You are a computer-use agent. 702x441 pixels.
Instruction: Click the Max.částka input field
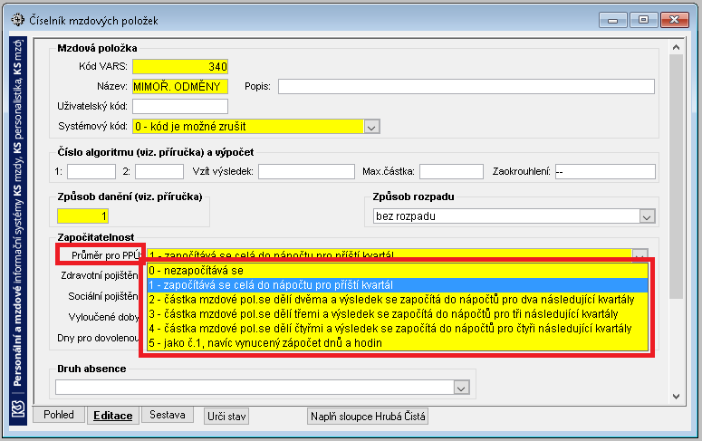click(x=451, y=171)
